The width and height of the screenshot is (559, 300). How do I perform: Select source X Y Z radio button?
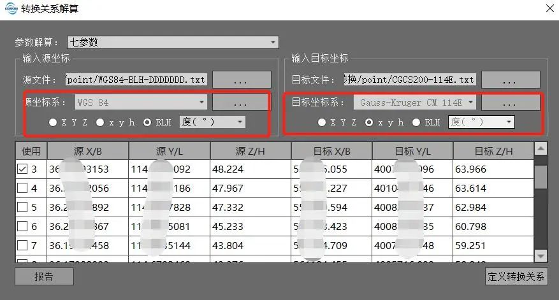(53, 122)
